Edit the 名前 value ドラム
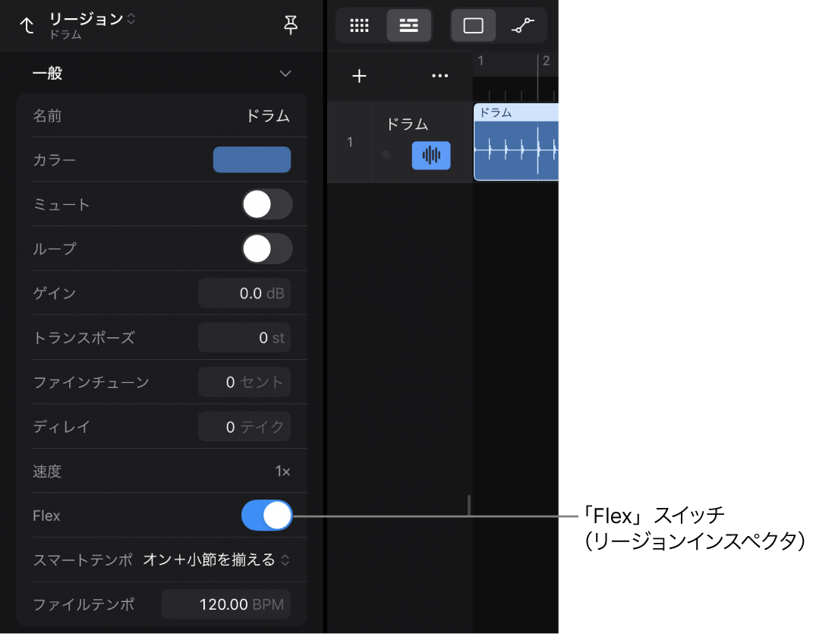The width and height of the screenshot is (816, 634). 267,115
